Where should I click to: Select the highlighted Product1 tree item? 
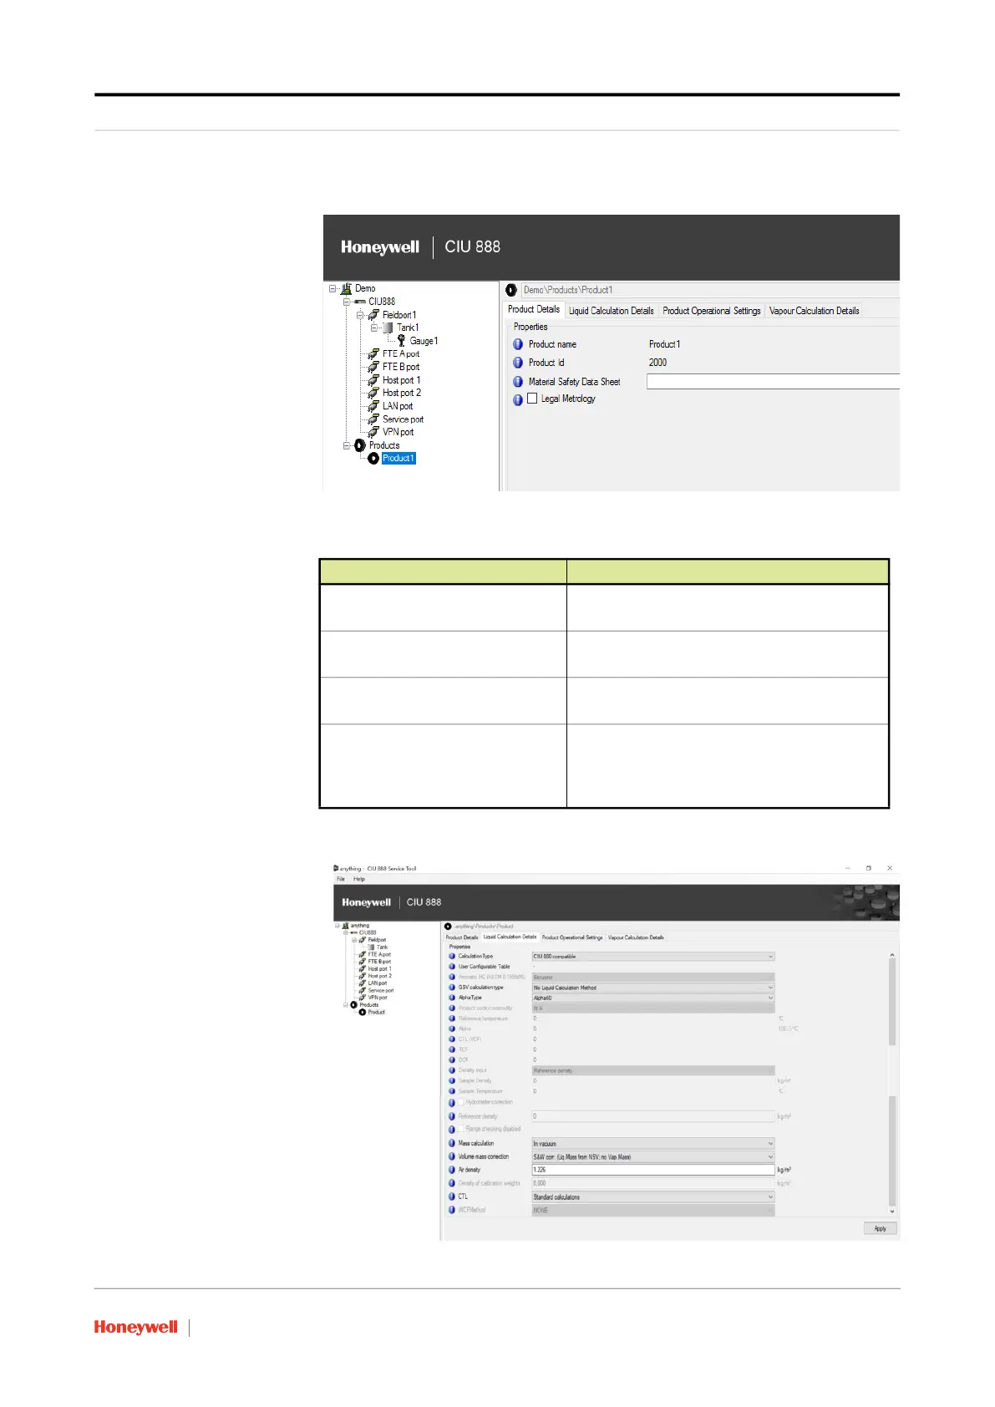(399, 459)
